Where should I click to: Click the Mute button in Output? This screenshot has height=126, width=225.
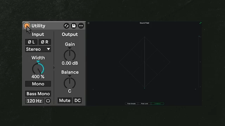click(65, 100)
